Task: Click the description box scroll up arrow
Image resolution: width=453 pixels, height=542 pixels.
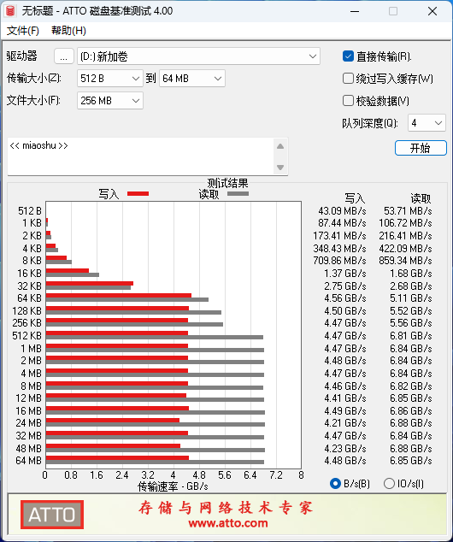Action: pos(280,146)
